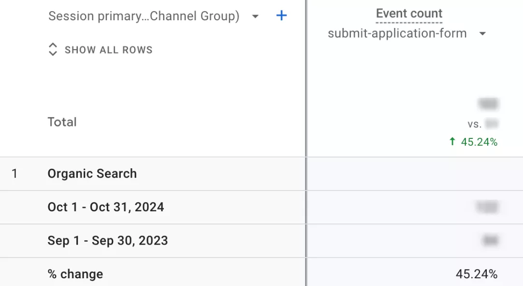Click row number 1 beside Organic Search
523x286 pixels.
pyautogui.click(x=15, y=174)
